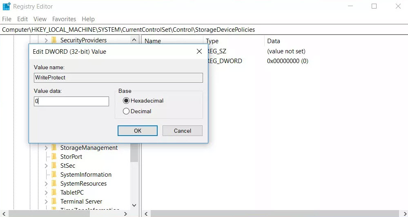Image resolution: width=408 pixels, height=217 pixels.
Task: Click values pane horizontal scroll left arrow
Action: pyautogui.click(x=146, y=214)
